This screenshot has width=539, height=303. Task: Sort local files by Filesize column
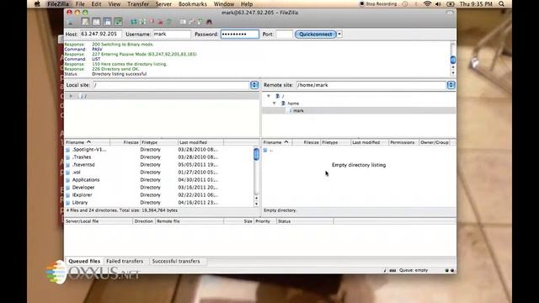pyautogui.click(x=125, y=142)
